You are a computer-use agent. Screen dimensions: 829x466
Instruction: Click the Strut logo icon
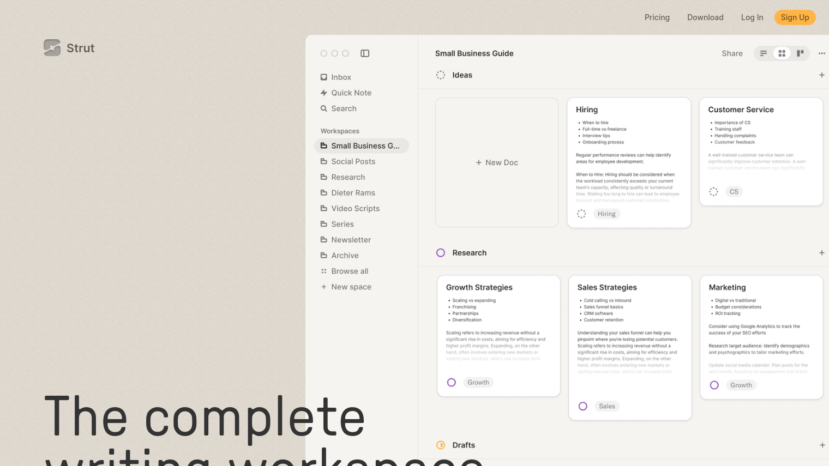(52, 48)
